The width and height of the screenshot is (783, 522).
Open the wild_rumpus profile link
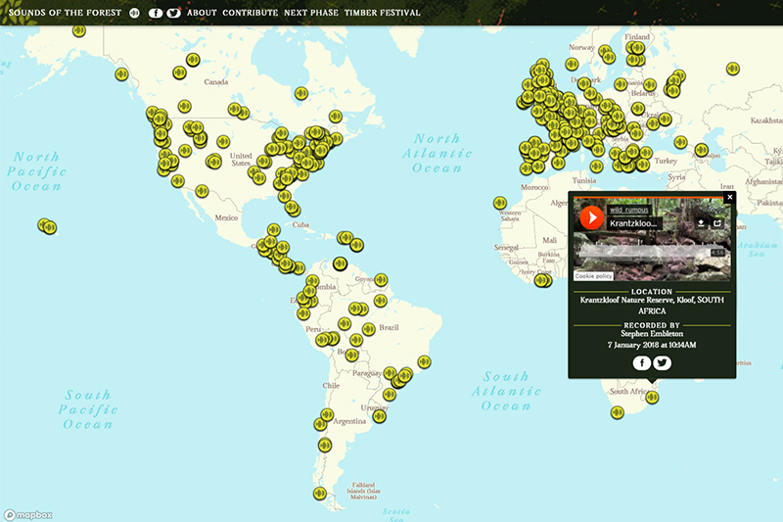(628, 210)
